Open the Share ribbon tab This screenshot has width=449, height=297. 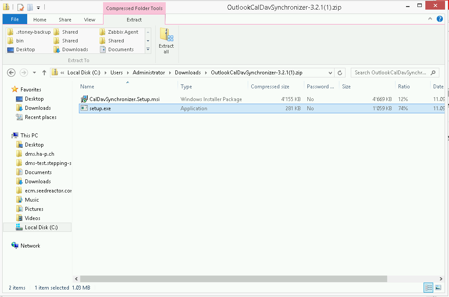pos(65,19)
